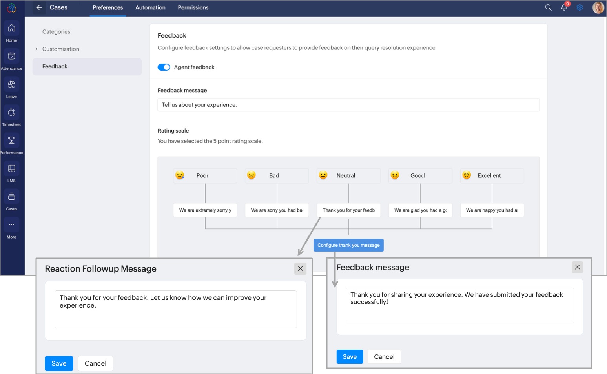Open the Performance trophy icon
Screen dimensions: 607x374
11,140
